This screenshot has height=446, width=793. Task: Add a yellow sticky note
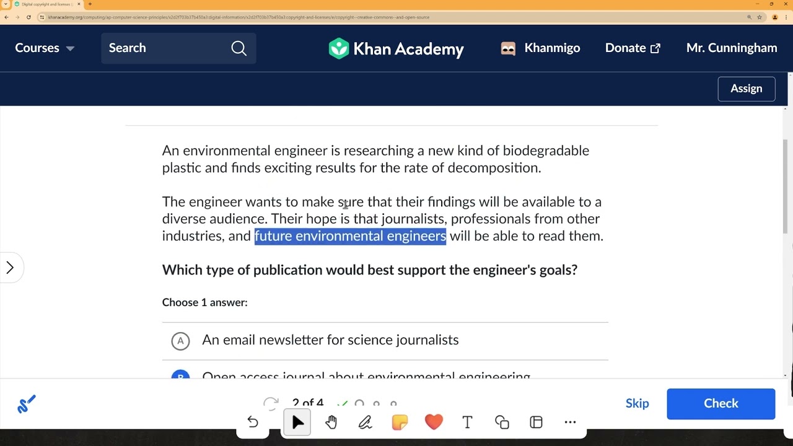(x=400, y=422)
